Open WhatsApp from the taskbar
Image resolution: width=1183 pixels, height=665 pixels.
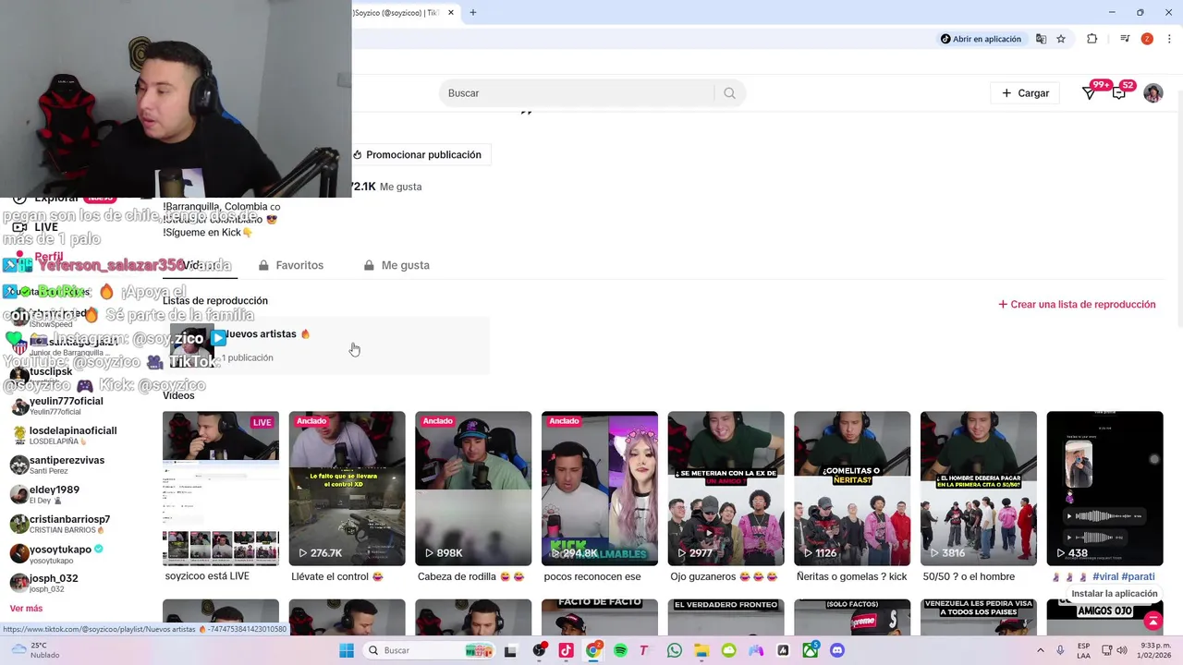pyautogui.click(x=675, y=650)
